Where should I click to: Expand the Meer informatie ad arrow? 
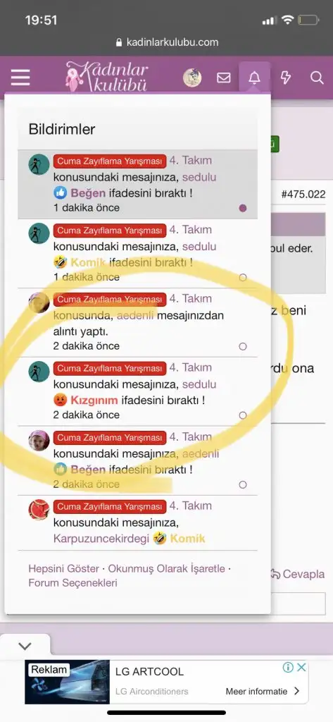296,691
